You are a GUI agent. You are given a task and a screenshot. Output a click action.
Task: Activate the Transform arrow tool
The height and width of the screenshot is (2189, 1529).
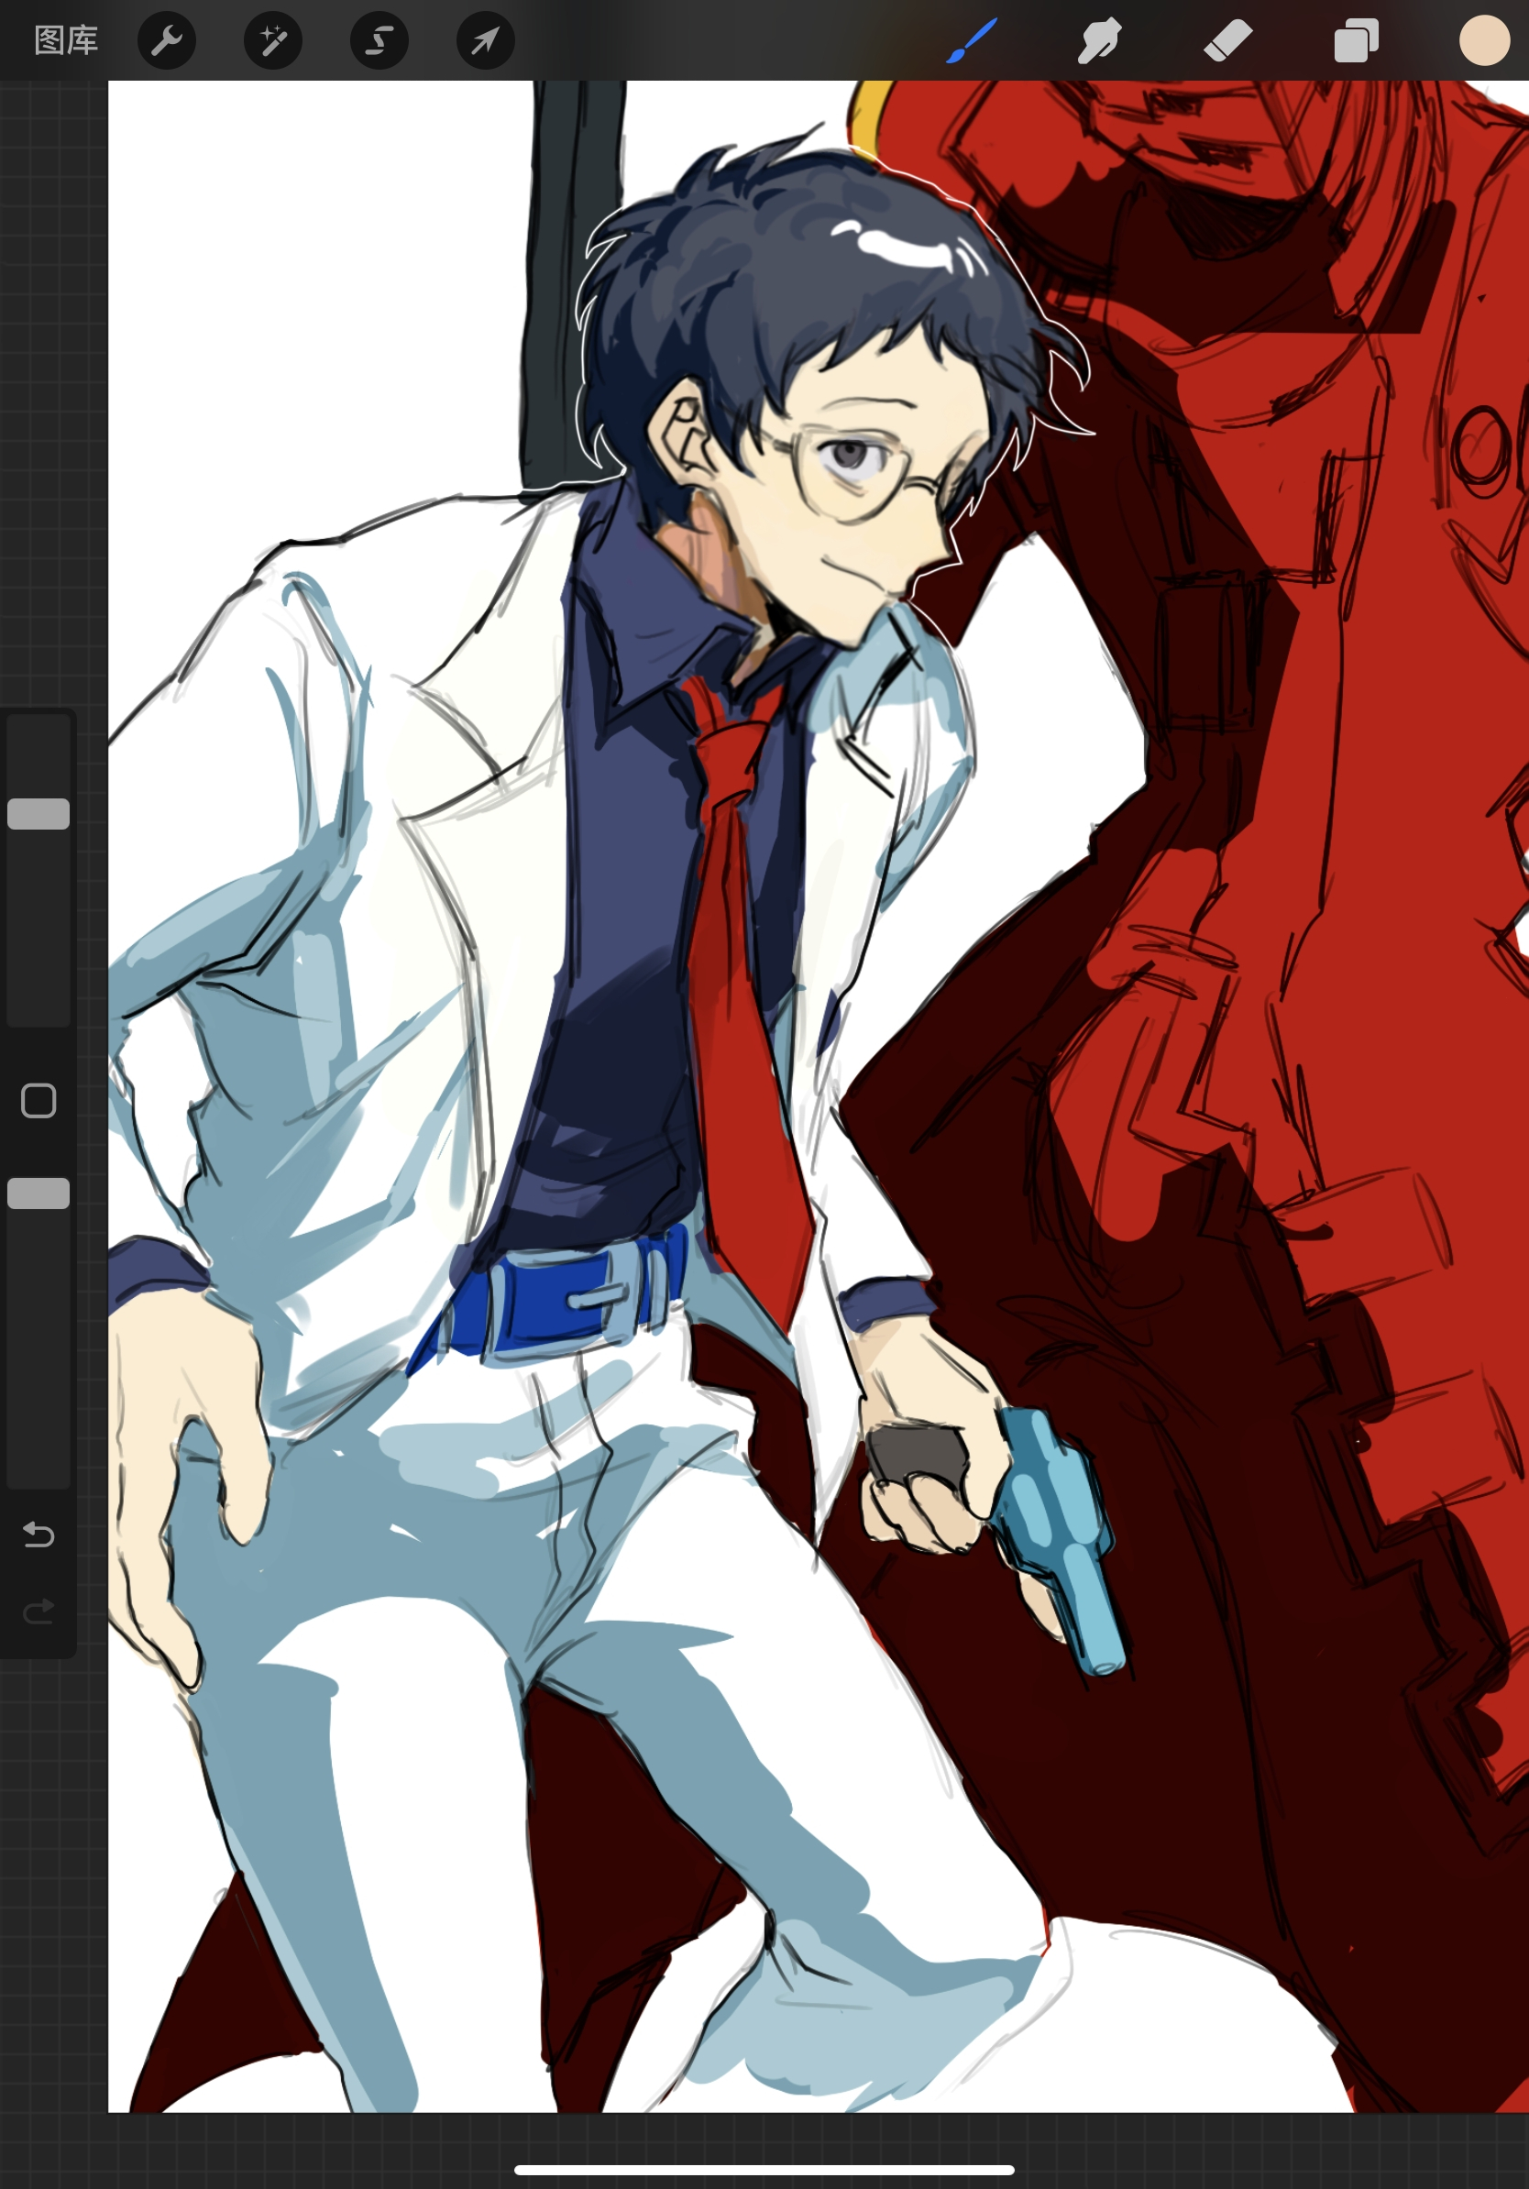[485, 41]
